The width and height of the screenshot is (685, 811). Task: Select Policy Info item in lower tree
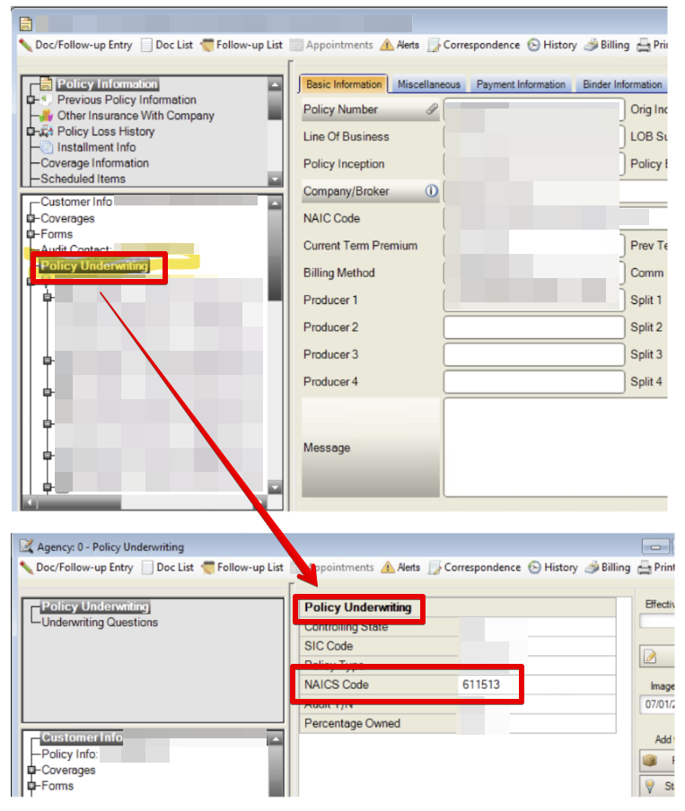point(69,754)
